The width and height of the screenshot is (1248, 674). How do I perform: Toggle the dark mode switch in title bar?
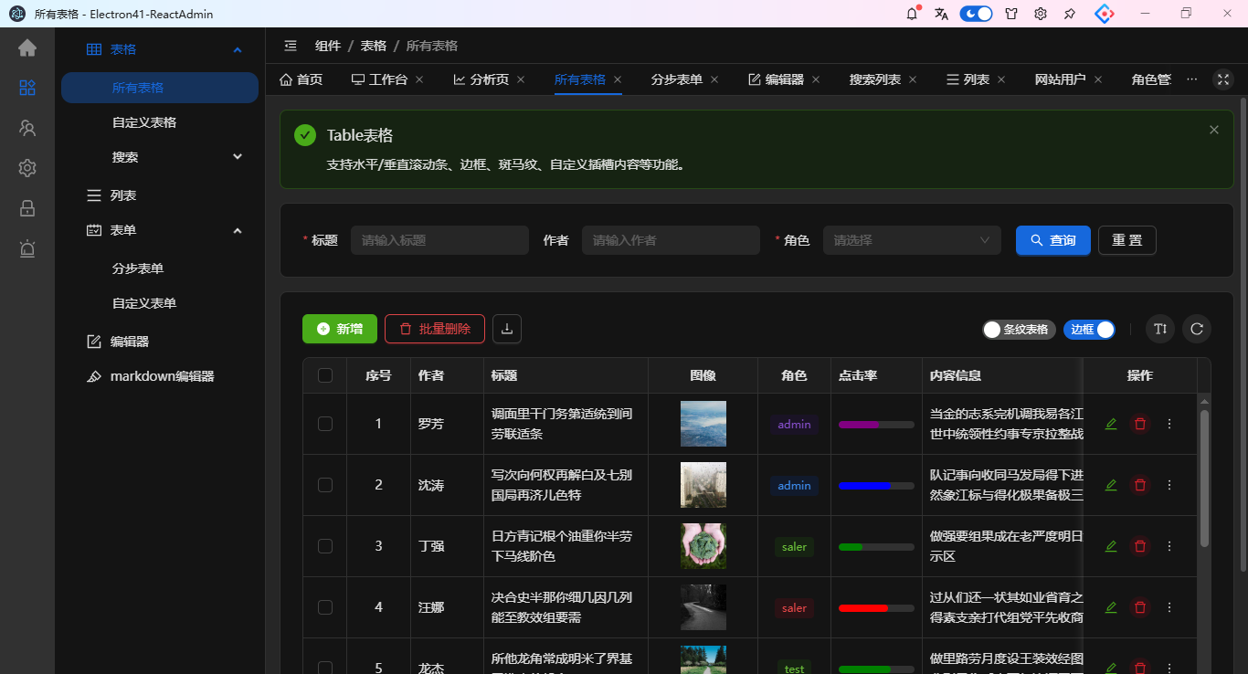coord(976,14)
